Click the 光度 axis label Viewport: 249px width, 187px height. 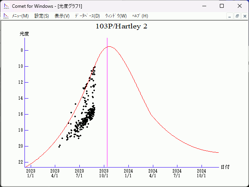24,34
